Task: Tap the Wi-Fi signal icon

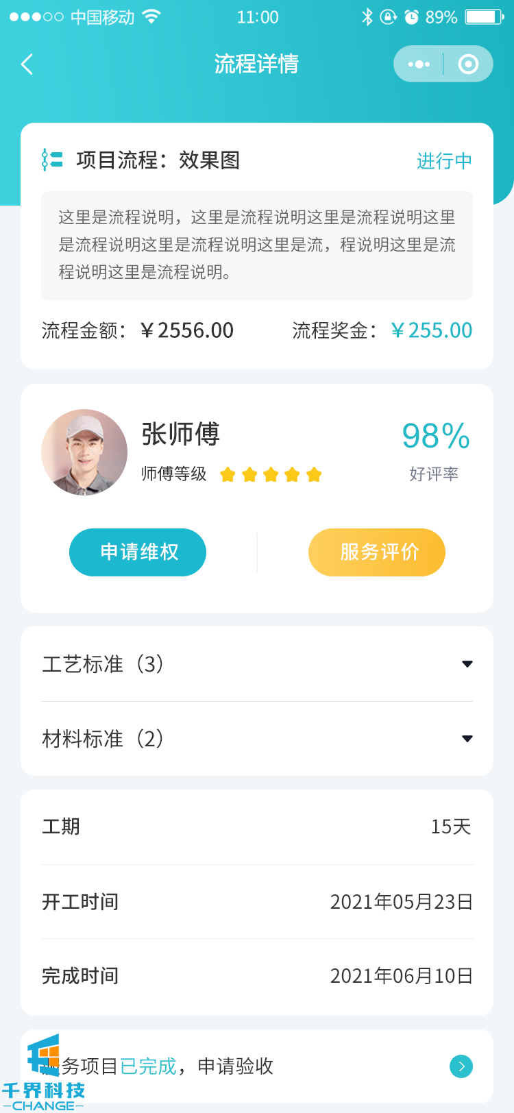Action: (x=151, y=17)
